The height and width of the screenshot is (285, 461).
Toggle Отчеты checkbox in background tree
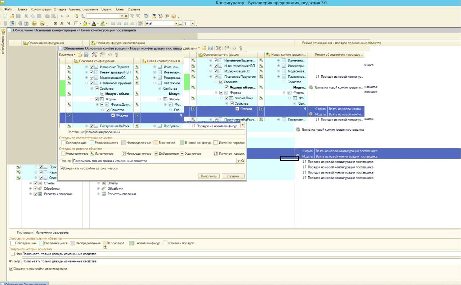pyautogui.click(x=35, y=183)
